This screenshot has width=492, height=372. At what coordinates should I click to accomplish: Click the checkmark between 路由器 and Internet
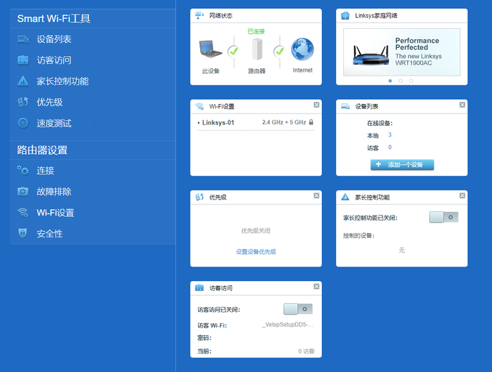point(279,51)
